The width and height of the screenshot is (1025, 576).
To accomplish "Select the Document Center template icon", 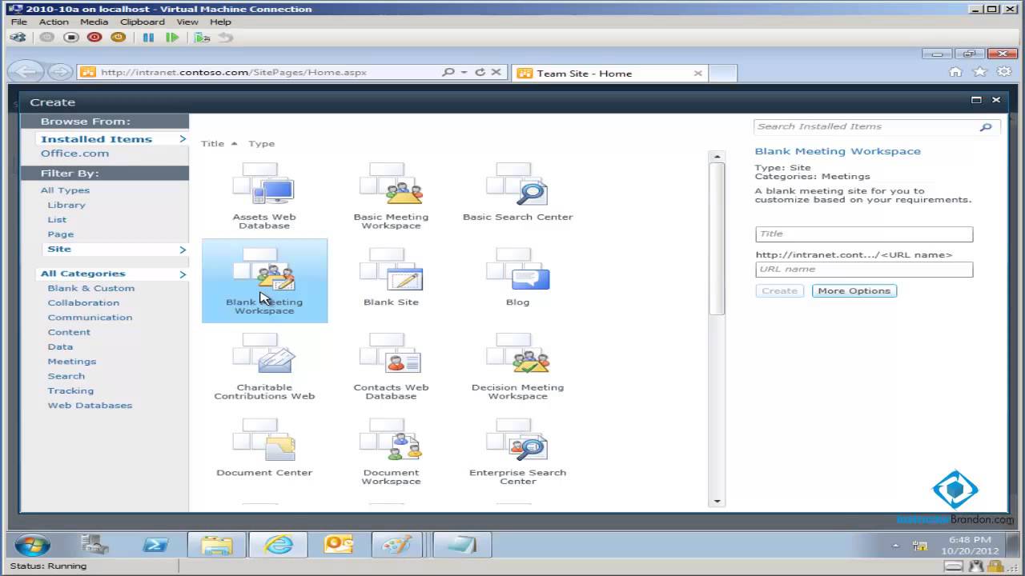I will coord(264,439).
